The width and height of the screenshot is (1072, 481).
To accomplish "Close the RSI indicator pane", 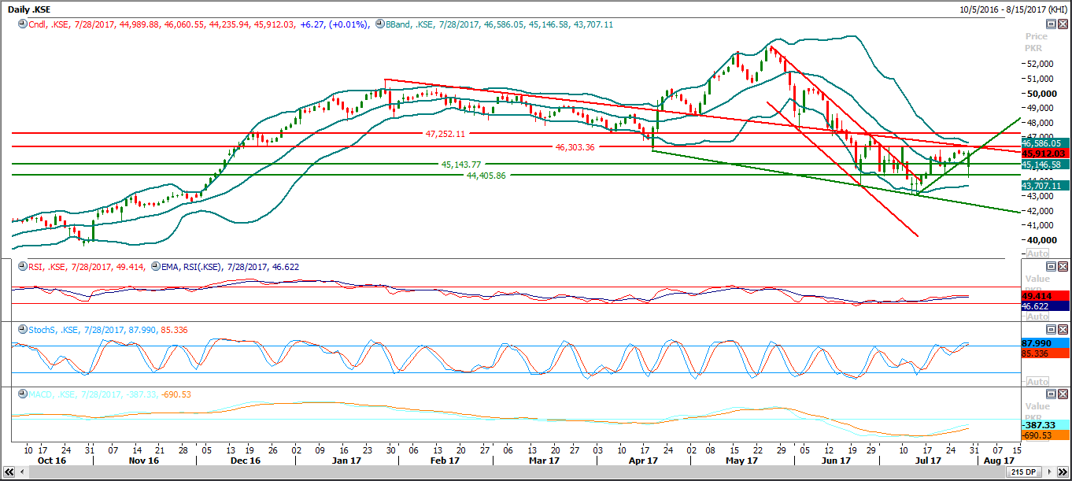I will pos(1063,267).
